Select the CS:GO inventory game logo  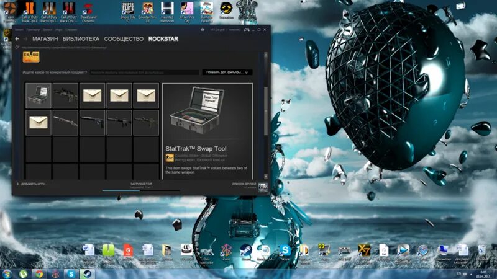point(31,57)
